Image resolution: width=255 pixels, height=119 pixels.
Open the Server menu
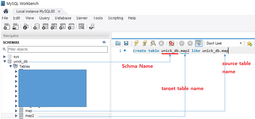tap(82, 18)
